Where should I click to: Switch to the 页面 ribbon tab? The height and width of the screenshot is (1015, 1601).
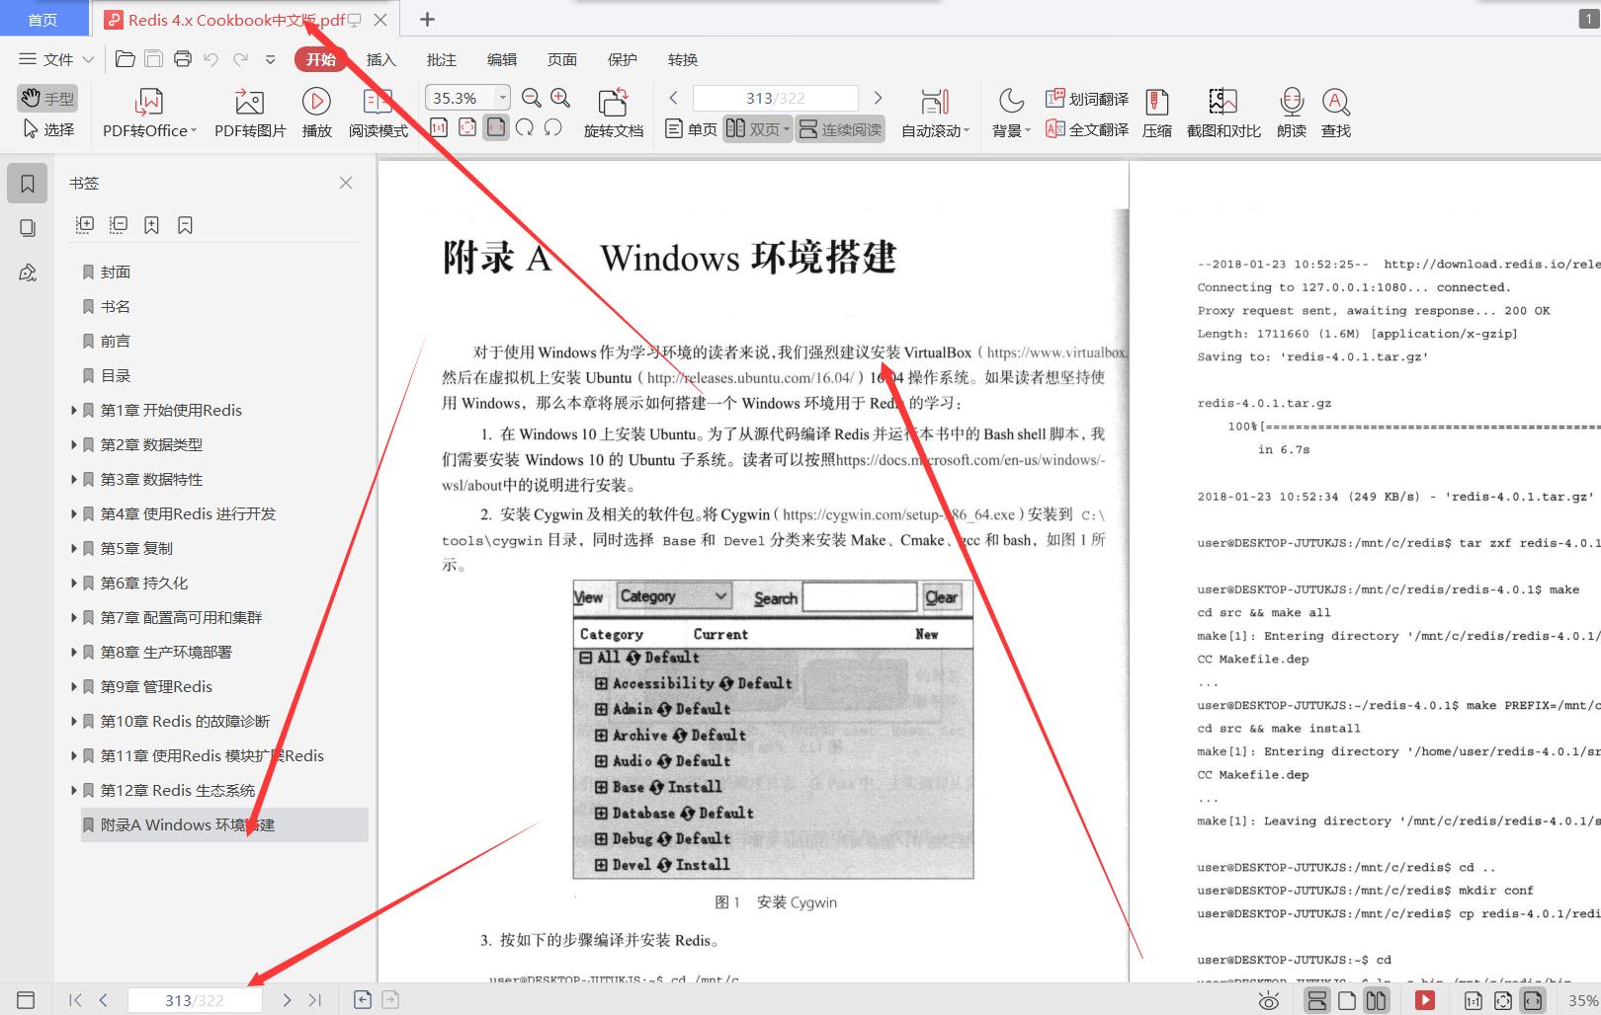pos(561,59)
